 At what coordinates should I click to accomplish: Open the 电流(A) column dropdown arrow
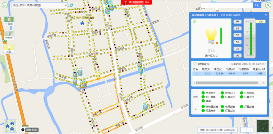pyautogui.click(x=212, y=69)
